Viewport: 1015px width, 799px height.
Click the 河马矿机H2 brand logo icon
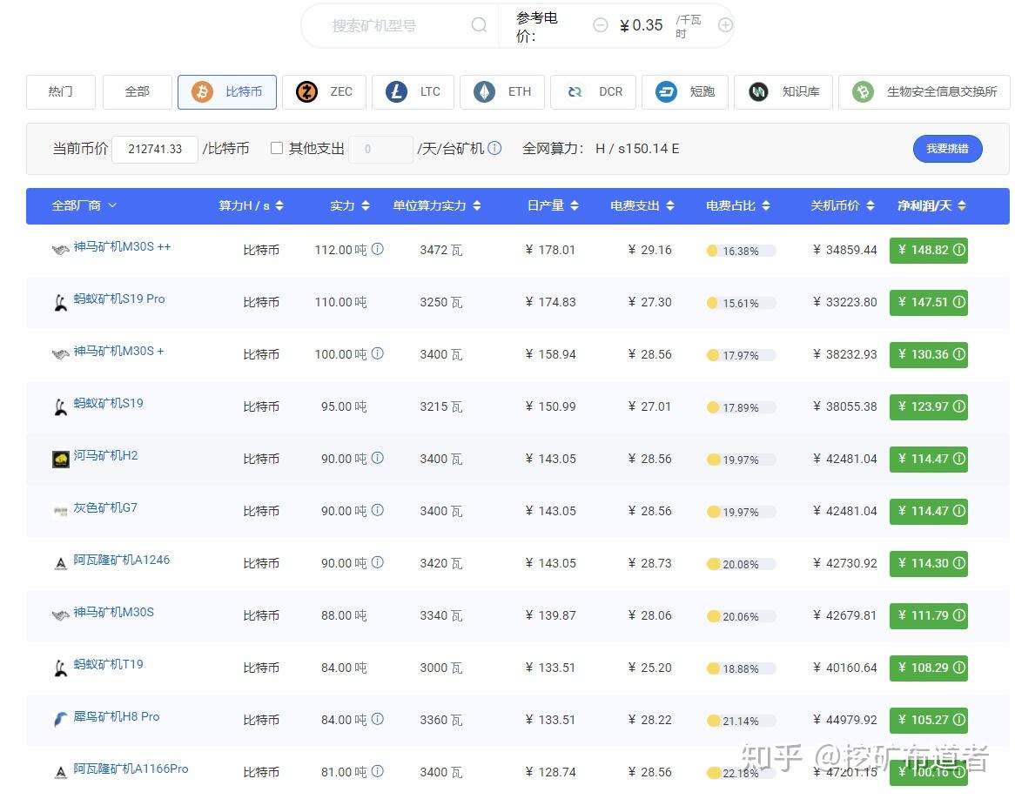coord(61,460)
